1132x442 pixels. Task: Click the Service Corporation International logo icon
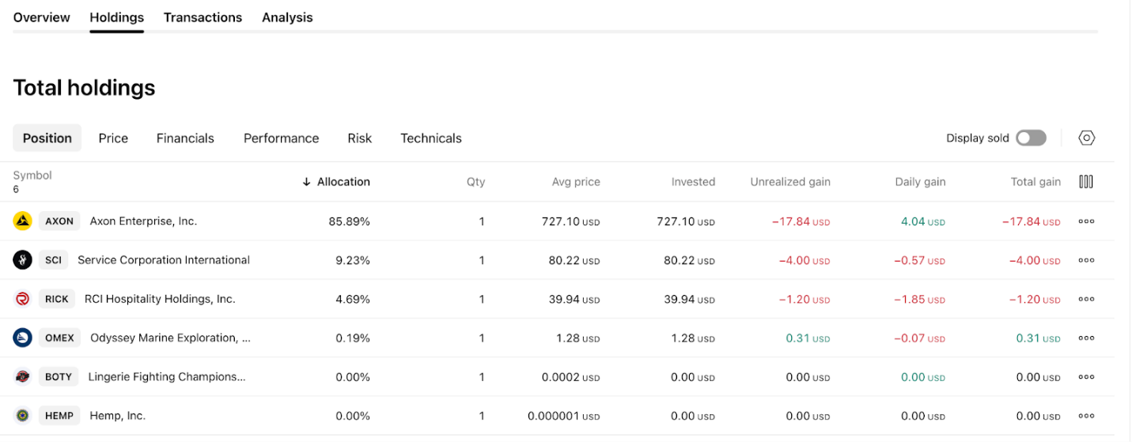(x=22, y=260)
